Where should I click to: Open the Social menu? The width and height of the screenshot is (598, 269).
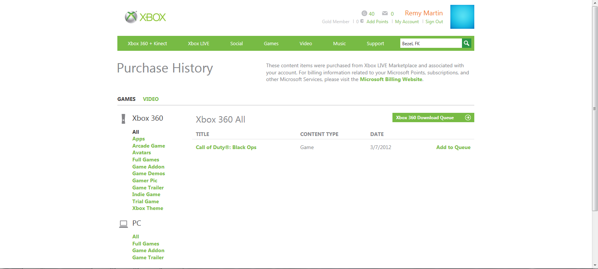point(237,43)
